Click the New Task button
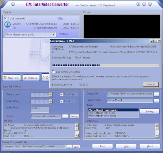163x153 pixels. coord(12,78)
